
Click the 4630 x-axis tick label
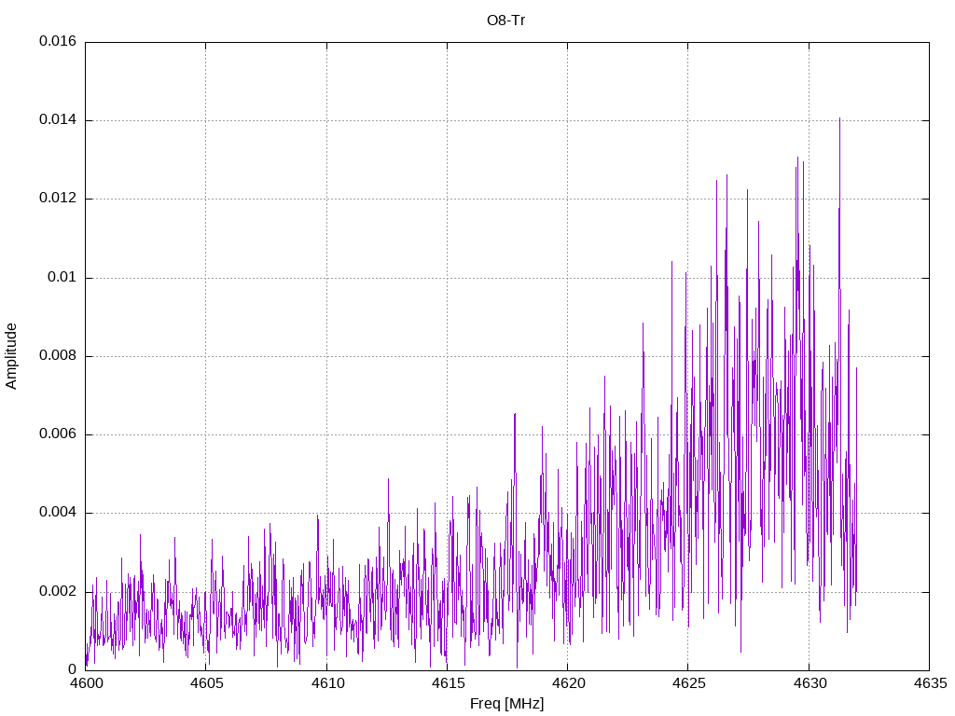809,683
